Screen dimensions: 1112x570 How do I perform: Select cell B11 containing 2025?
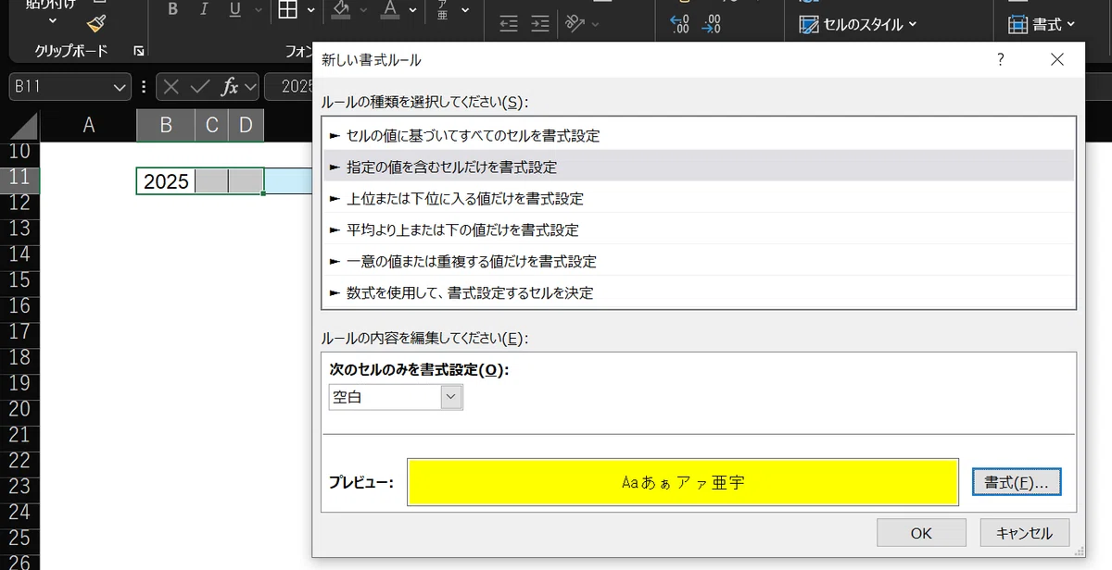(166, 181)
